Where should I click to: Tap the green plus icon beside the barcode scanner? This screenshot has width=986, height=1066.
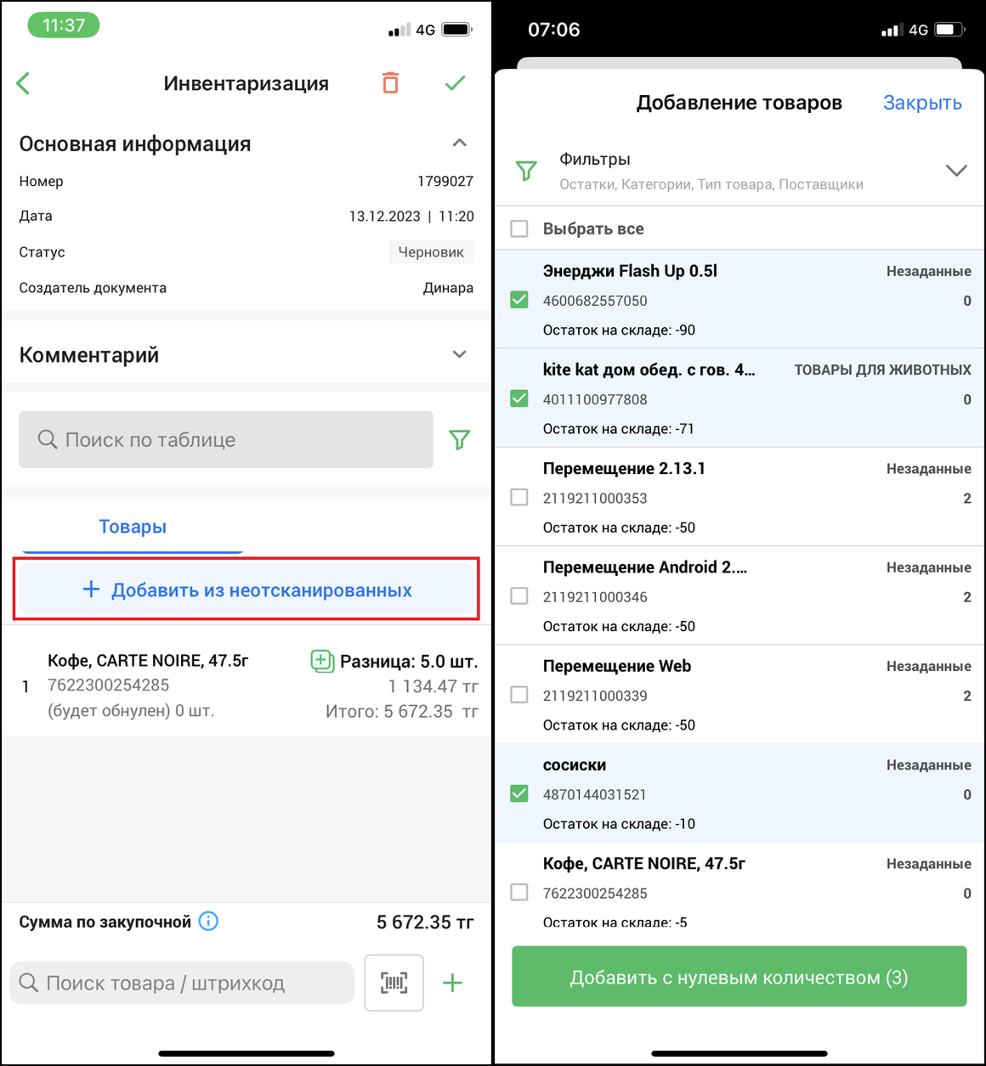point(453,983)
